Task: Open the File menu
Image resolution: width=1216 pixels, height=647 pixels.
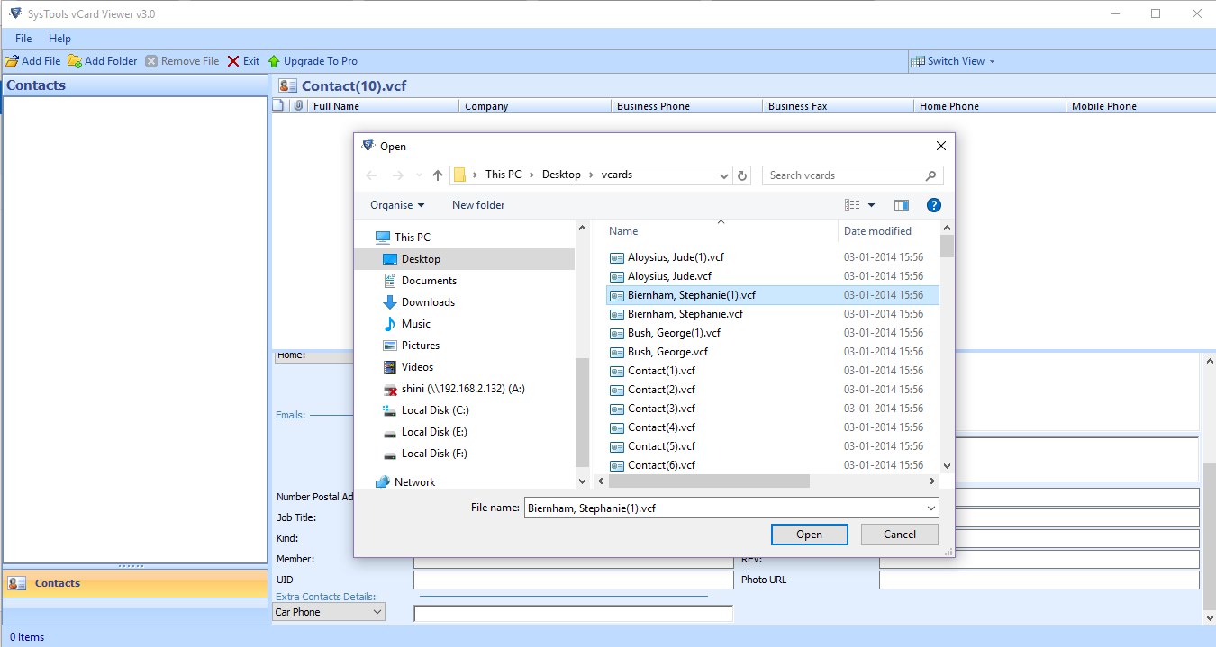Action: (x=23, y=39)
